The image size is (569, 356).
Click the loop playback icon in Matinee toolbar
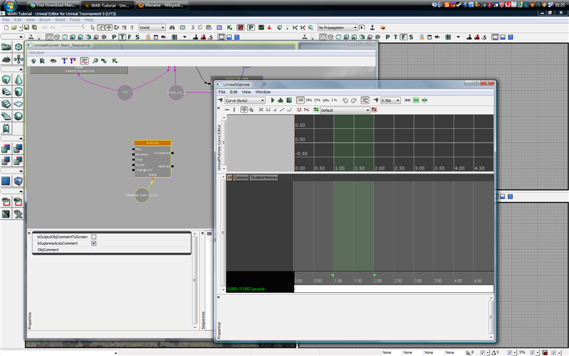pos(280,100)
